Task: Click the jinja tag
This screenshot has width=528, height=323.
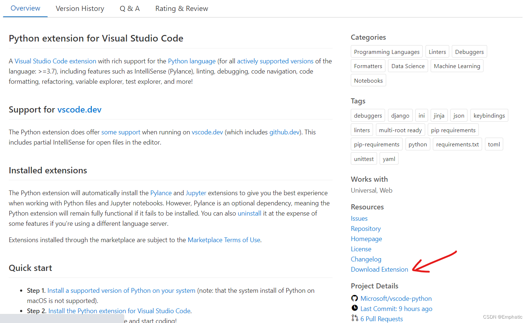Action: point(439,115)
